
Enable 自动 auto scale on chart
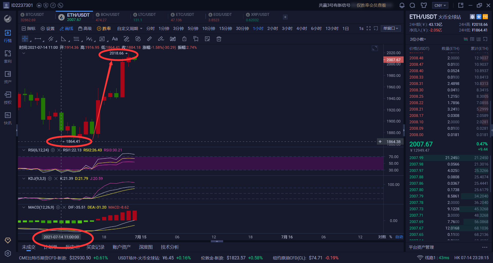click(399, 237)
